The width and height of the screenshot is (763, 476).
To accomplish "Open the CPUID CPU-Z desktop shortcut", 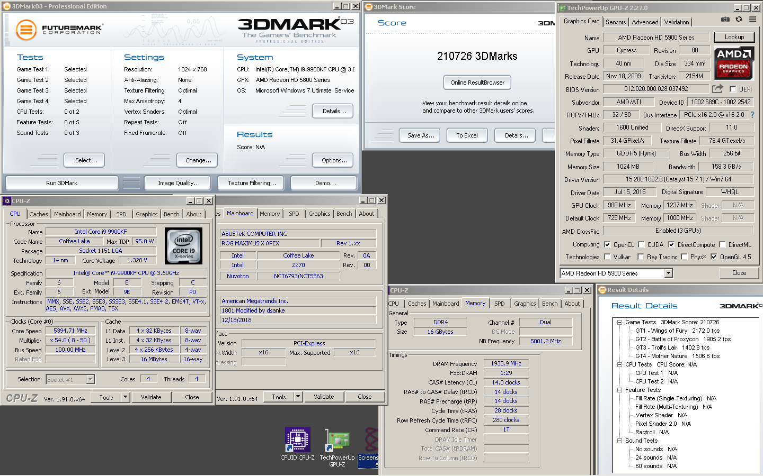I will click(x=297, y=444).
